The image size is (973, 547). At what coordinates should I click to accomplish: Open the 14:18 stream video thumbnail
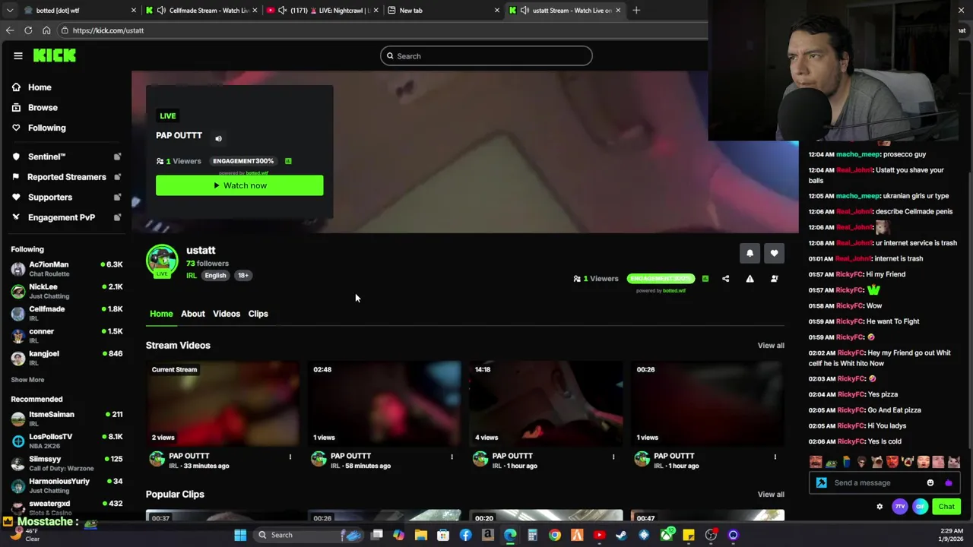pos(546,404)
